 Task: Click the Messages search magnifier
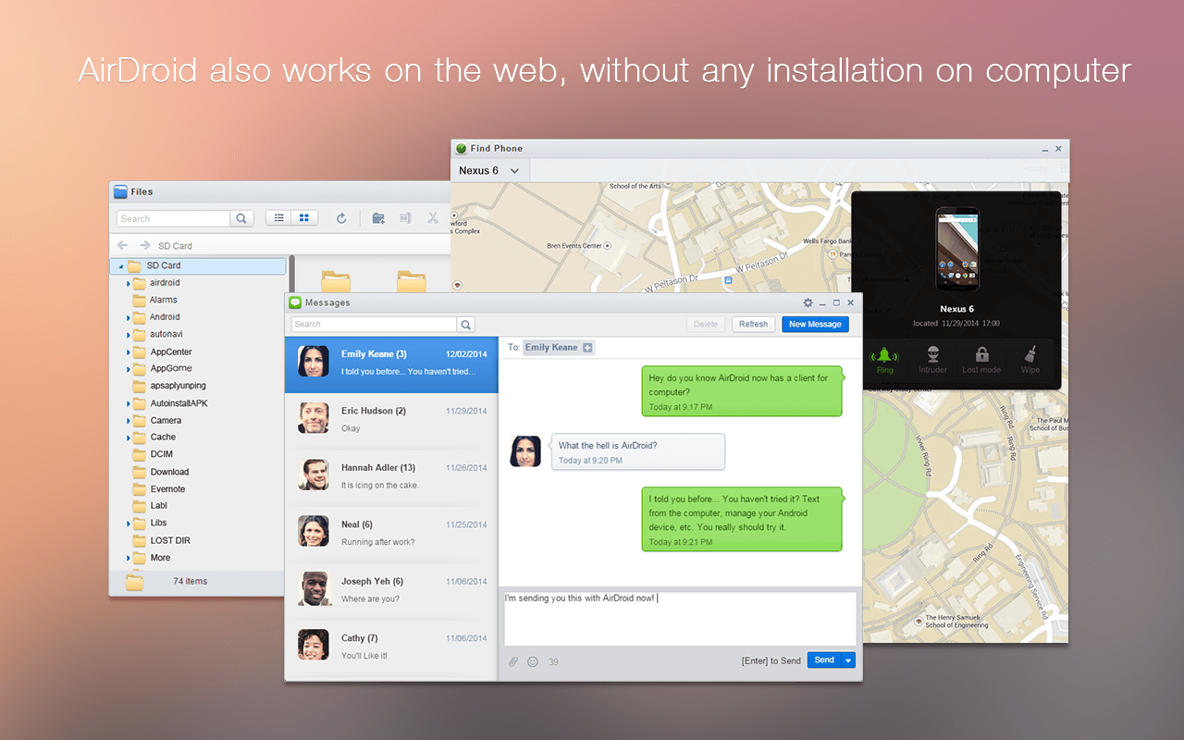point(466,325)
